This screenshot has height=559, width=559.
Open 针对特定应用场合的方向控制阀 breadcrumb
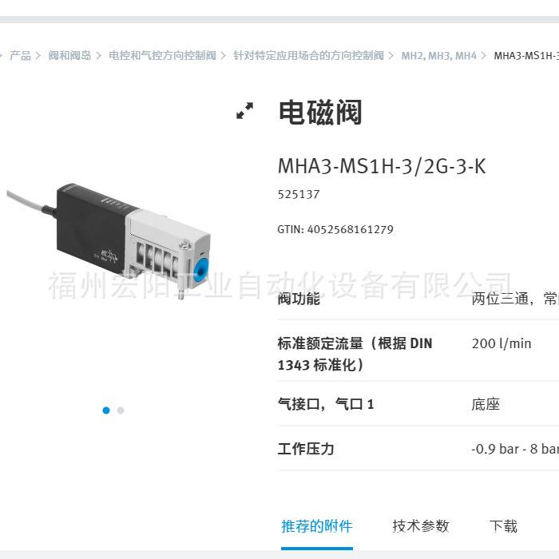point(309,56)
